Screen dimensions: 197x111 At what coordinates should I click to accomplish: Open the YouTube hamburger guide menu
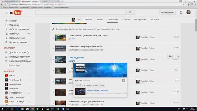pyautogui.click(x=6, y=13)
